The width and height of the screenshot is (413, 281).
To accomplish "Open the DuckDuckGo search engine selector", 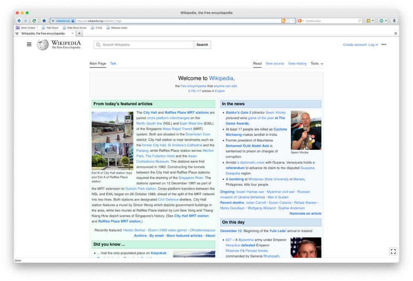I will coord(301,21).
